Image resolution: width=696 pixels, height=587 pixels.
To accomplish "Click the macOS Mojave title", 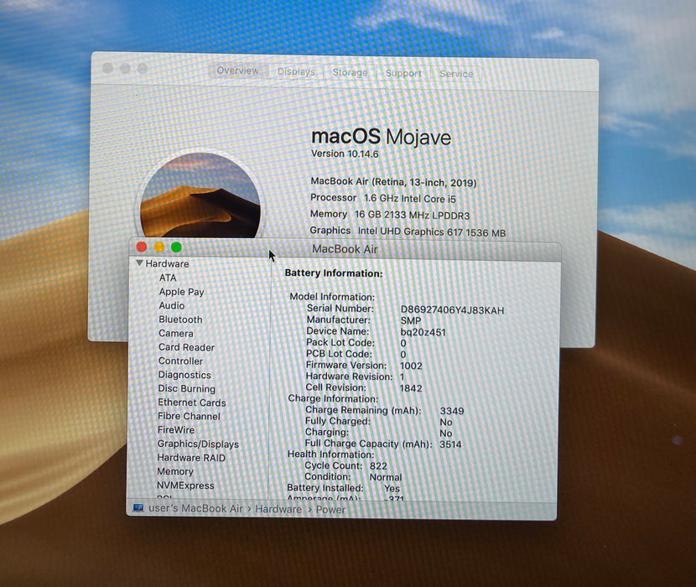I will [x=381, y=137].
